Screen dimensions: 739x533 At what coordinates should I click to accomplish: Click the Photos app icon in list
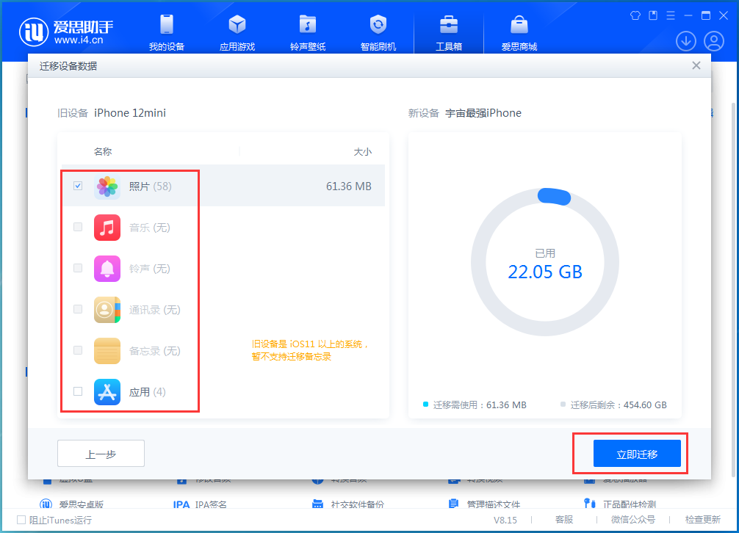click(x=107, y=186)
